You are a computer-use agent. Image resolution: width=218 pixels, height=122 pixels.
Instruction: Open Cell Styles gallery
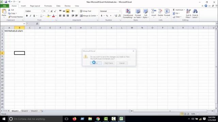(x=145, y=14)
